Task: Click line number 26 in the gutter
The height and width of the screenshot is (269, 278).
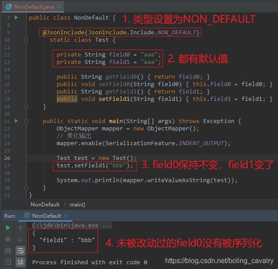Action: pos(7,158)
